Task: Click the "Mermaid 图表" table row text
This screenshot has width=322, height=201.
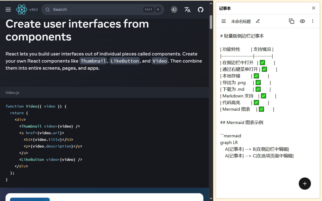Action: pyautogui.click(x=236, y=109)
